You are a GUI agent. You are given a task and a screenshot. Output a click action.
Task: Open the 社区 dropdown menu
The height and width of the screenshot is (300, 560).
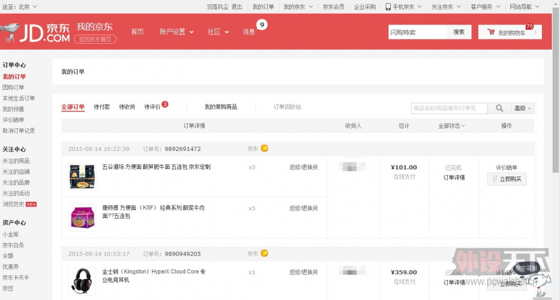(x=218, y=32)
